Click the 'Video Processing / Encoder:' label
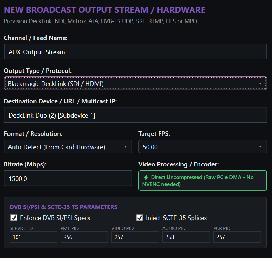 (179, 164)
